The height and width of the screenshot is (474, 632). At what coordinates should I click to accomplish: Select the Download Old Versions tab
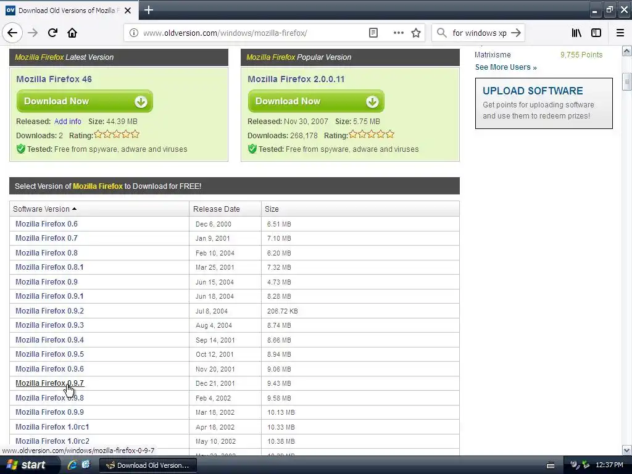click(x=69, y=10)
